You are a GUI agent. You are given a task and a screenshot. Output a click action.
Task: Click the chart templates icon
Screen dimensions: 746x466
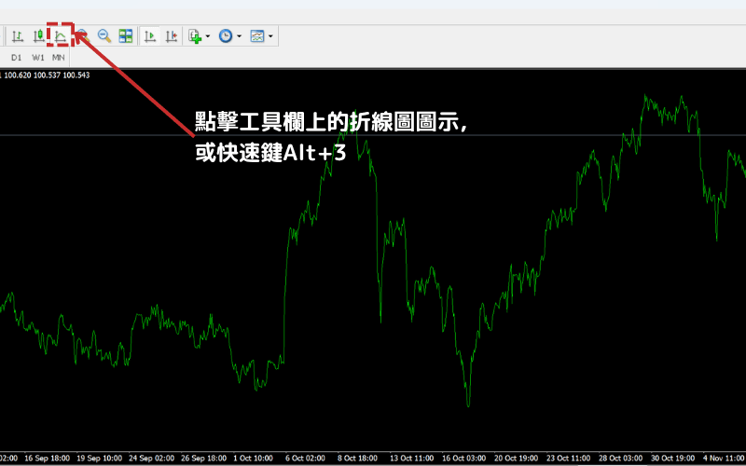pyautogui.click(x=257, y=36)
